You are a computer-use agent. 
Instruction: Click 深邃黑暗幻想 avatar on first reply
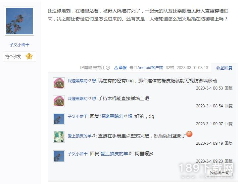[59, 83]
